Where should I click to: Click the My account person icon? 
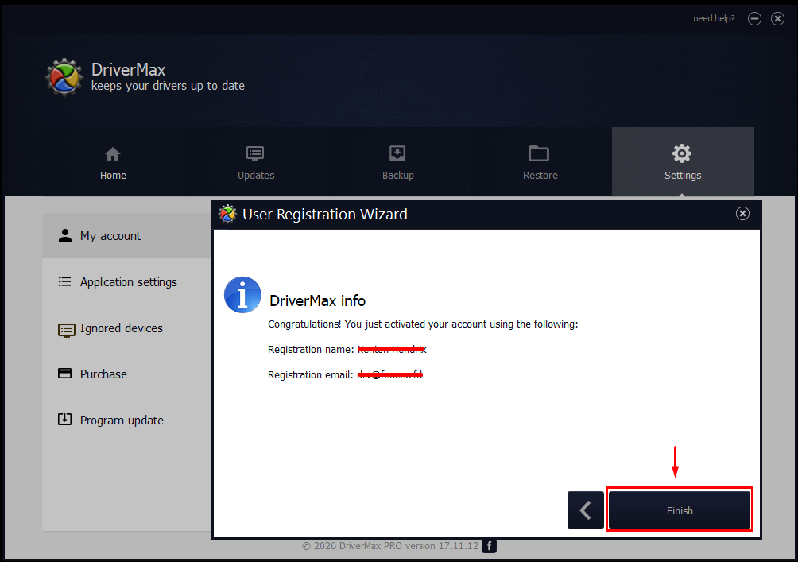coord(65,235)
